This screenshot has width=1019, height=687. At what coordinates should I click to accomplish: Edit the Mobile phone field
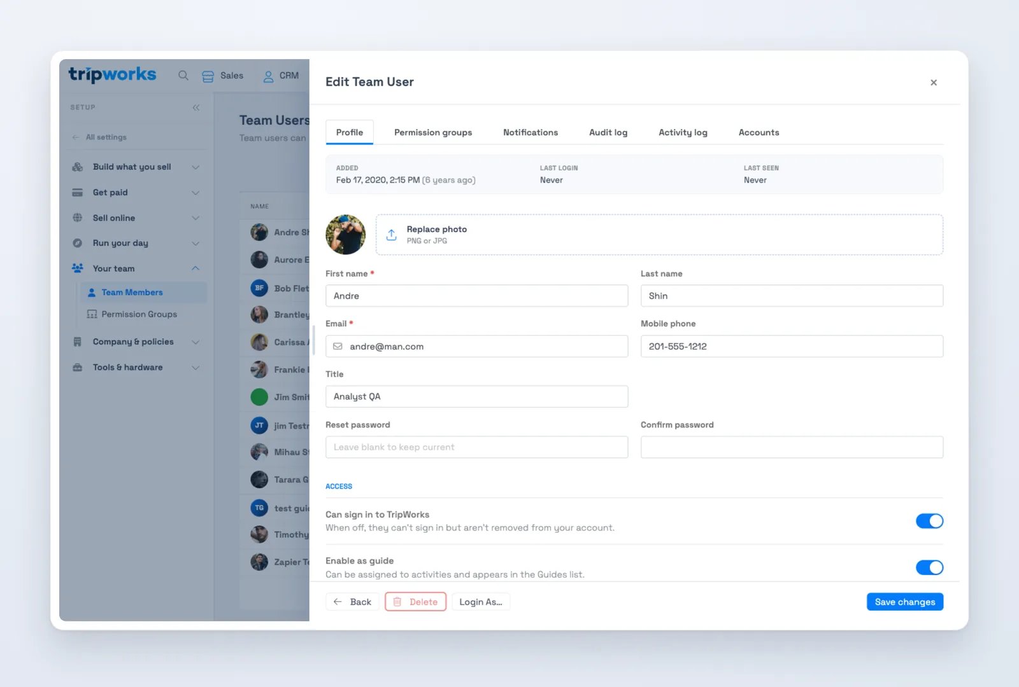coord(792,347)
